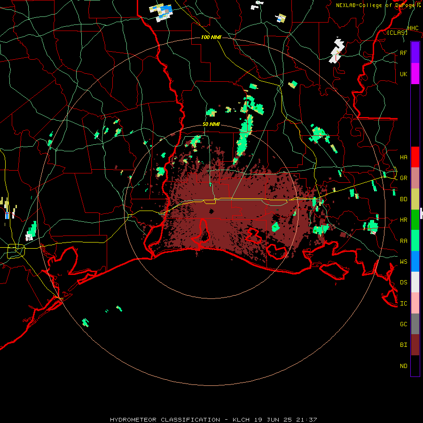
Task: Click the WS legend label
Action: [403, 261]
